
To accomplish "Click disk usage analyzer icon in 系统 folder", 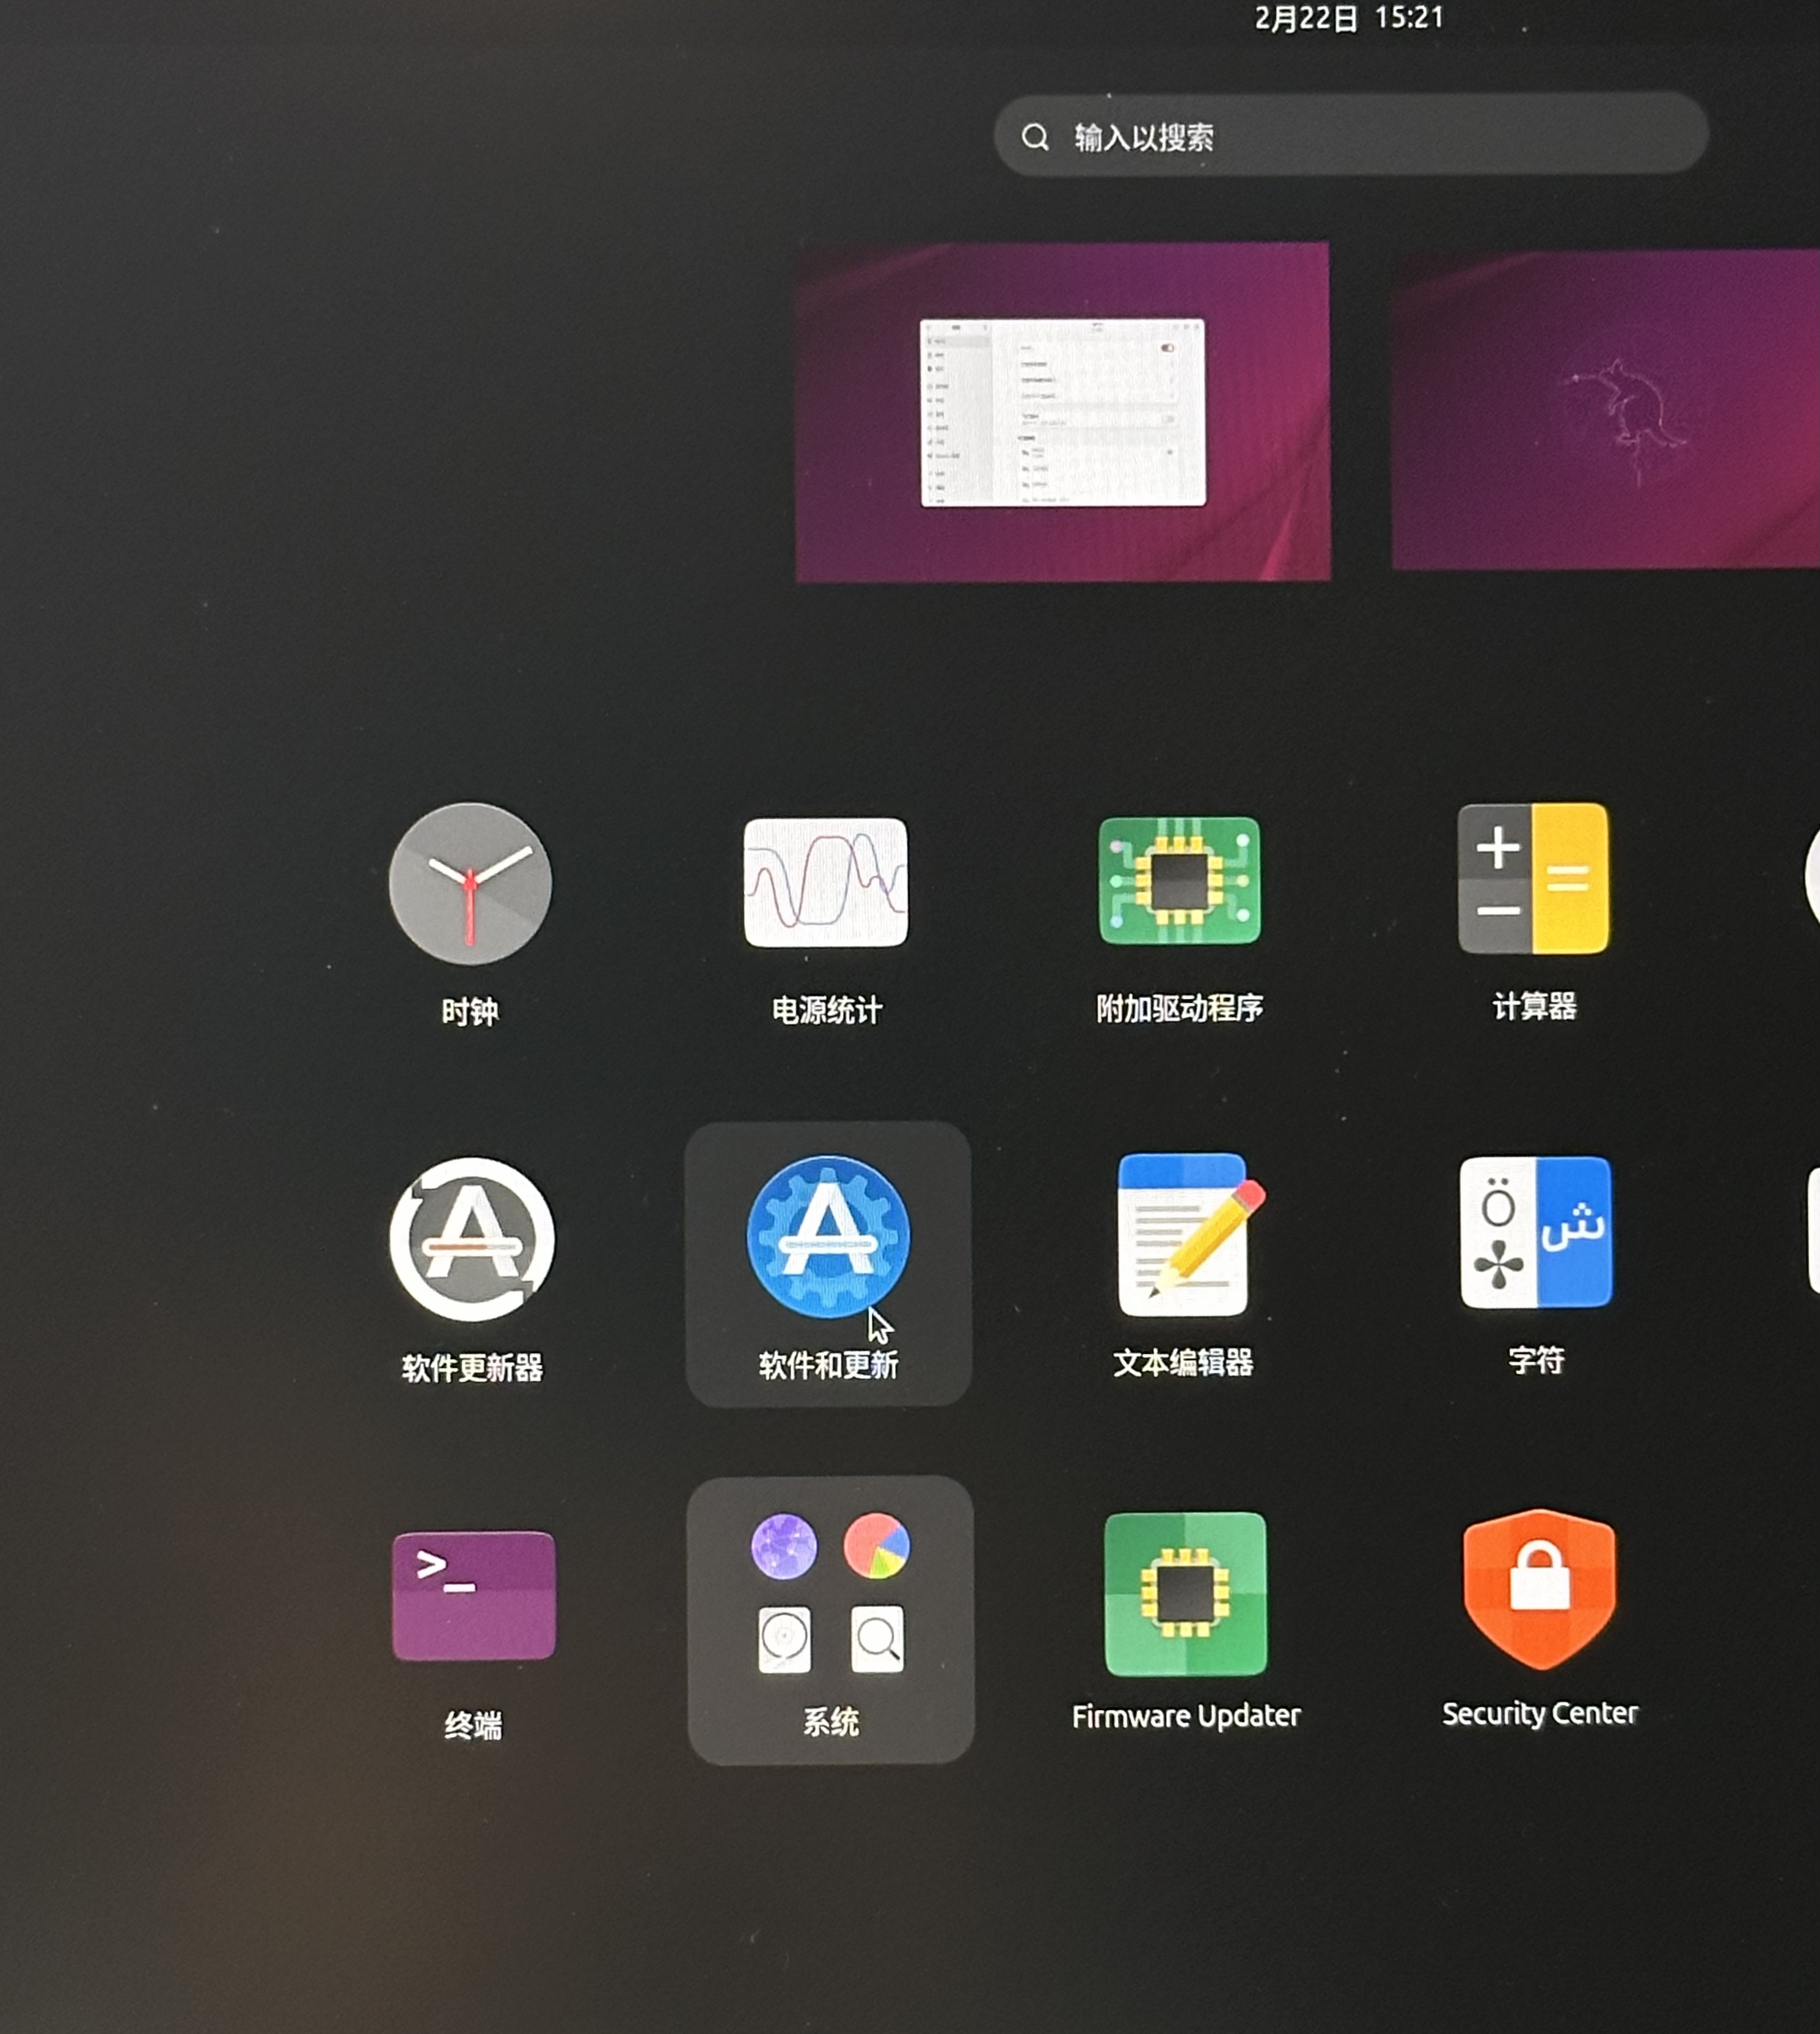I will (x=876, y=1546).
